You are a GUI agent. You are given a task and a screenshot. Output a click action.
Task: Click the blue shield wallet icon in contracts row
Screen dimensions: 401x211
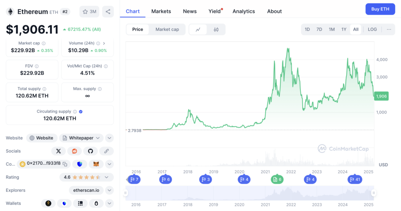79,164
